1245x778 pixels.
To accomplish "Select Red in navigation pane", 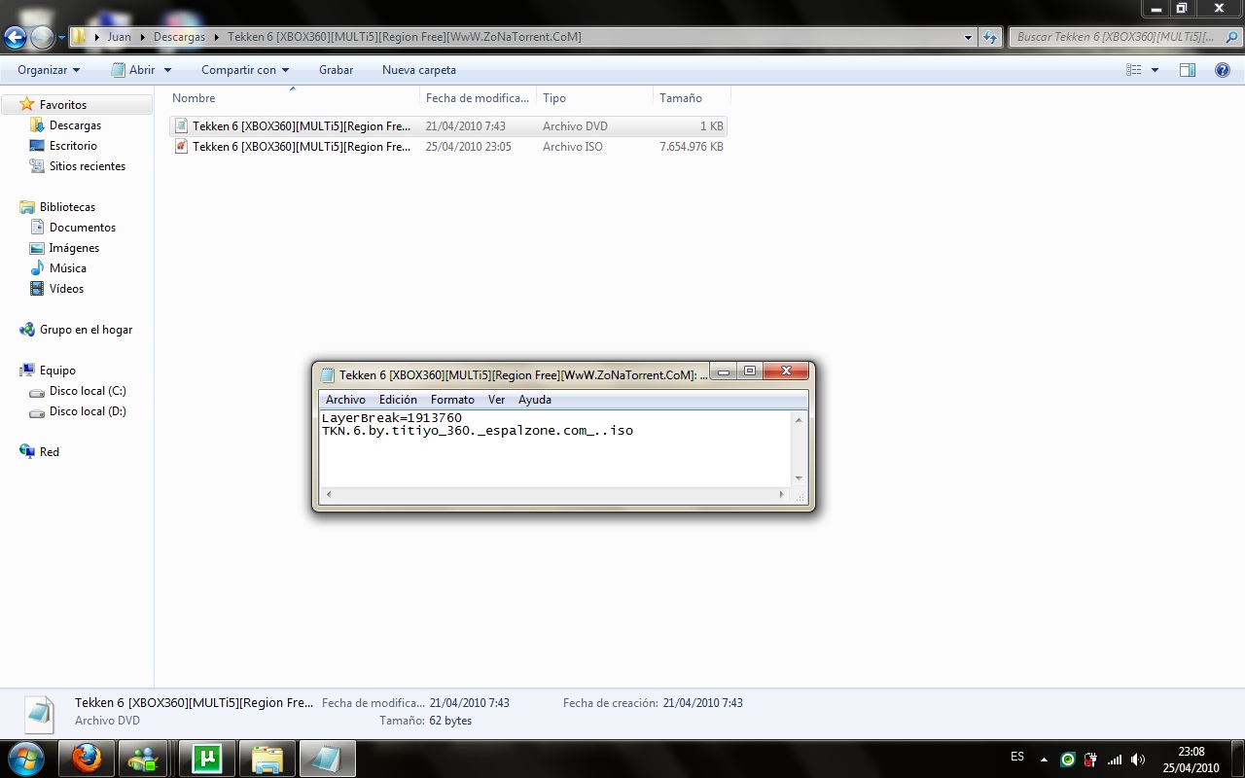I will (x=49, y=452).
